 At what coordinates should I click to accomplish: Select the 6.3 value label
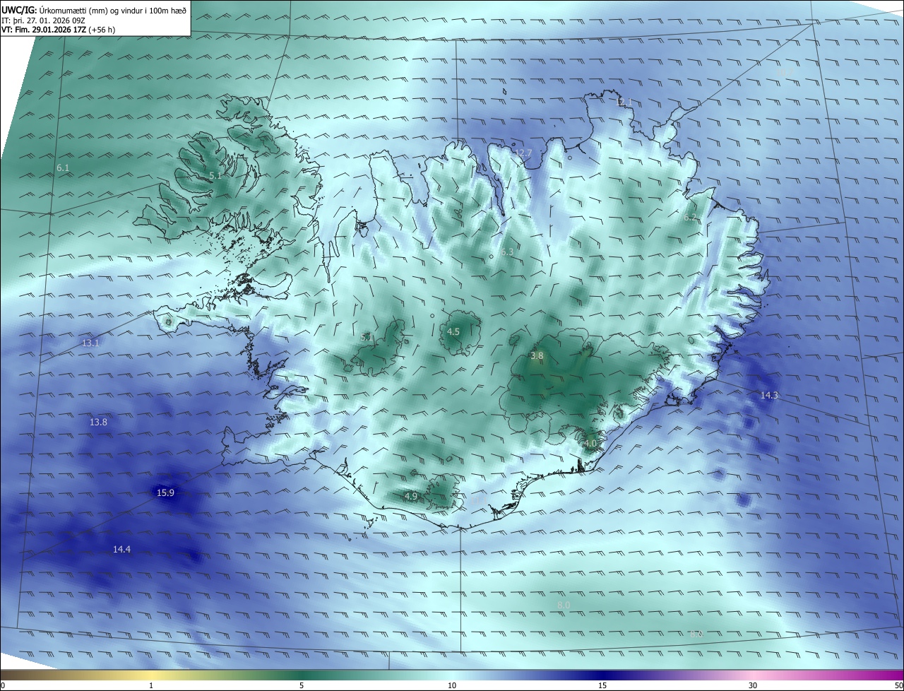507,252
